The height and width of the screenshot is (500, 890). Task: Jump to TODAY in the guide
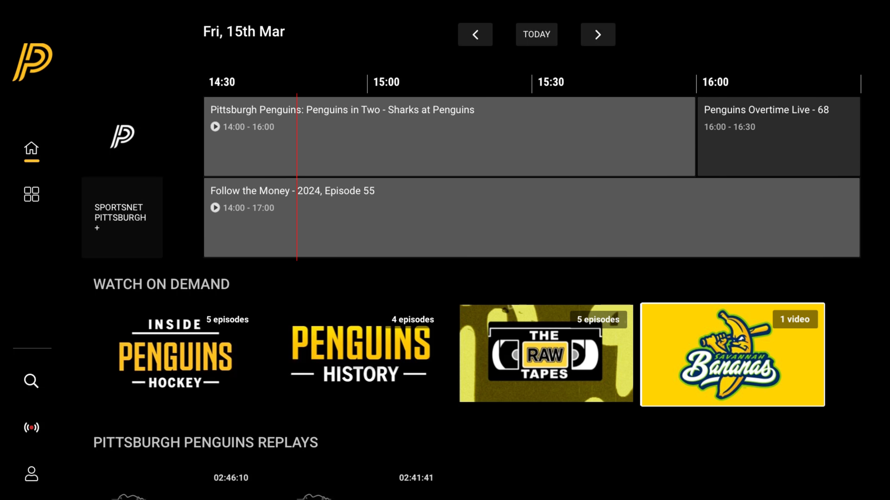[537, 34]
